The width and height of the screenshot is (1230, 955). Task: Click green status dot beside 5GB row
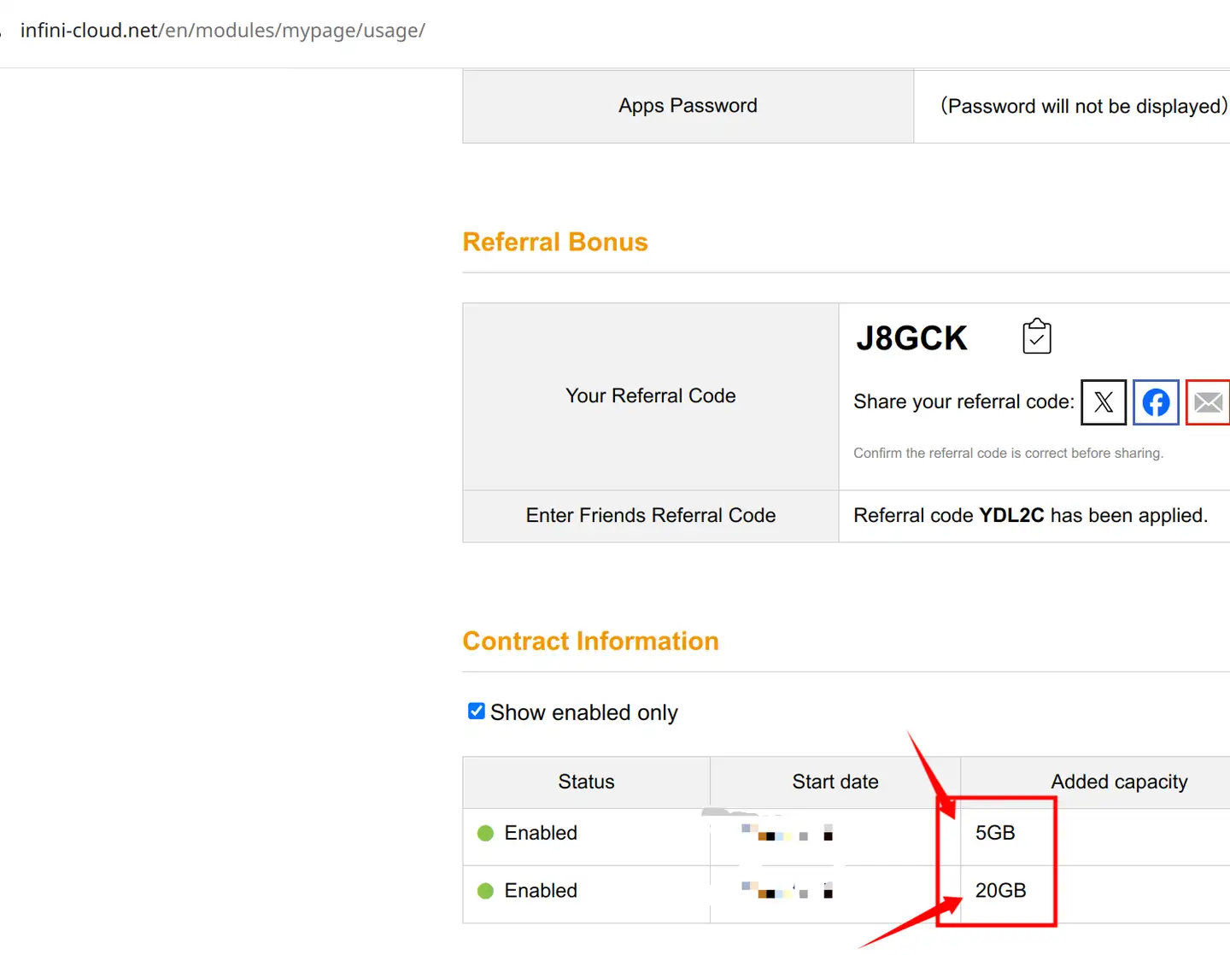[485, 833]
